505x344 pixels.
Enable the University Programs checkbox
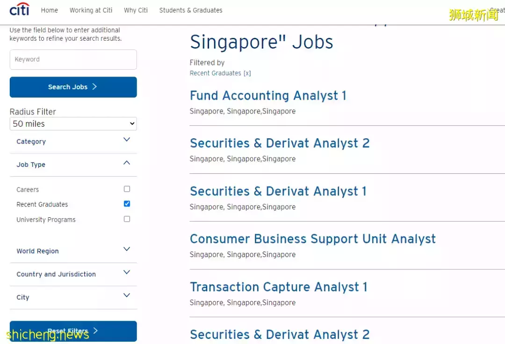tap(127, 219)
